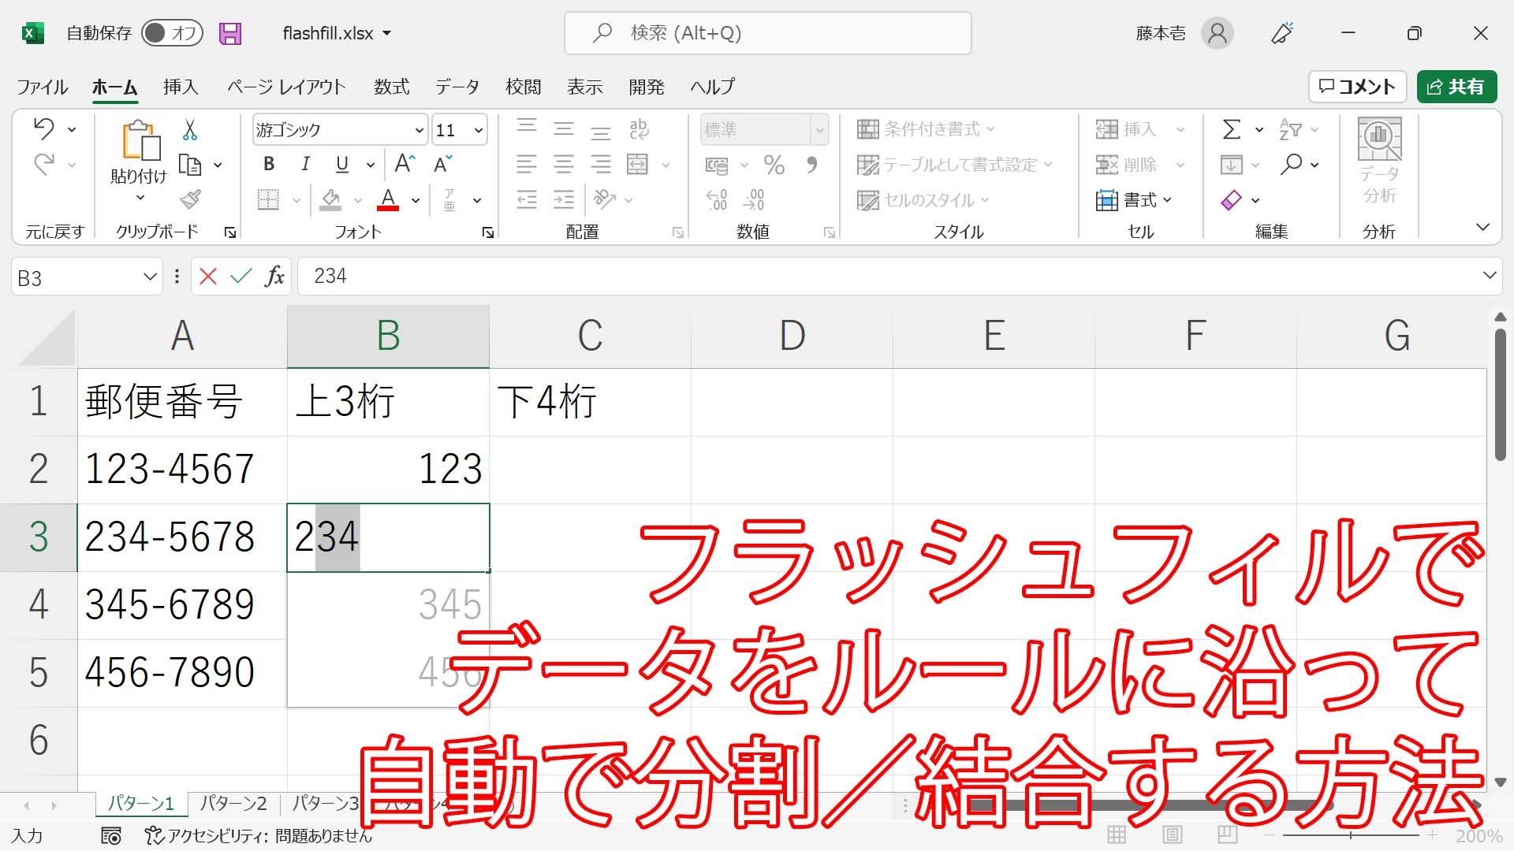Decrease font size with small A icon
Image resolution: width=1514 pixels, height=851 pixels.
[443, 164]
